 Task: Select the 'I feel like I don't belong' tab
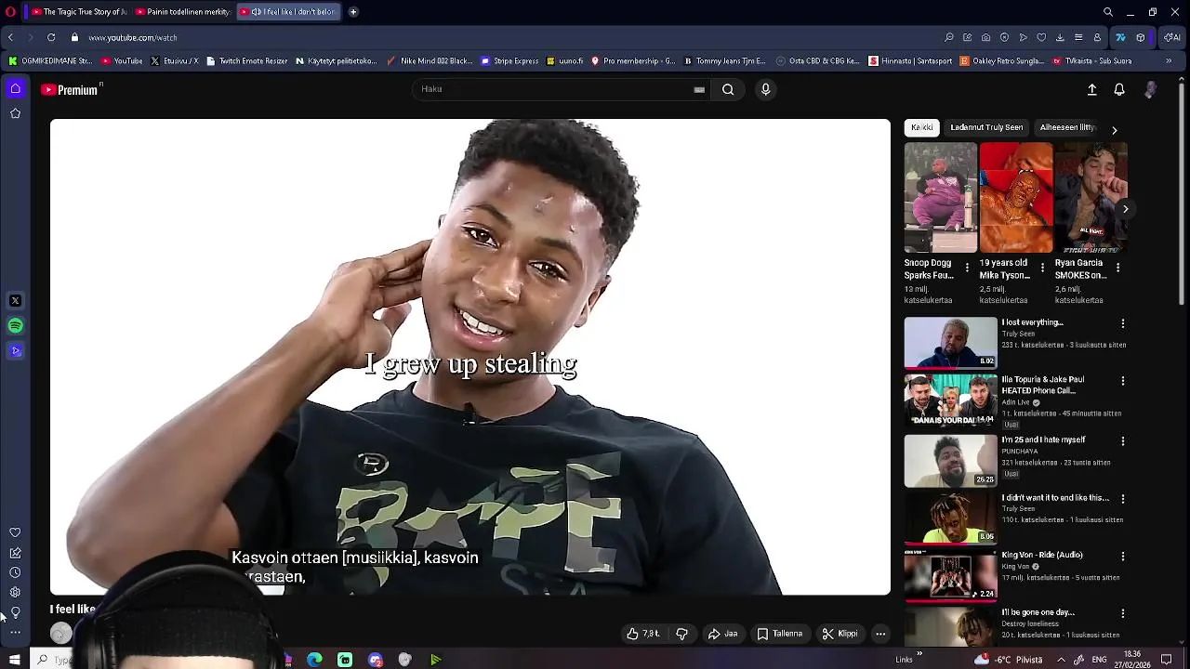(x=288, y=12)
